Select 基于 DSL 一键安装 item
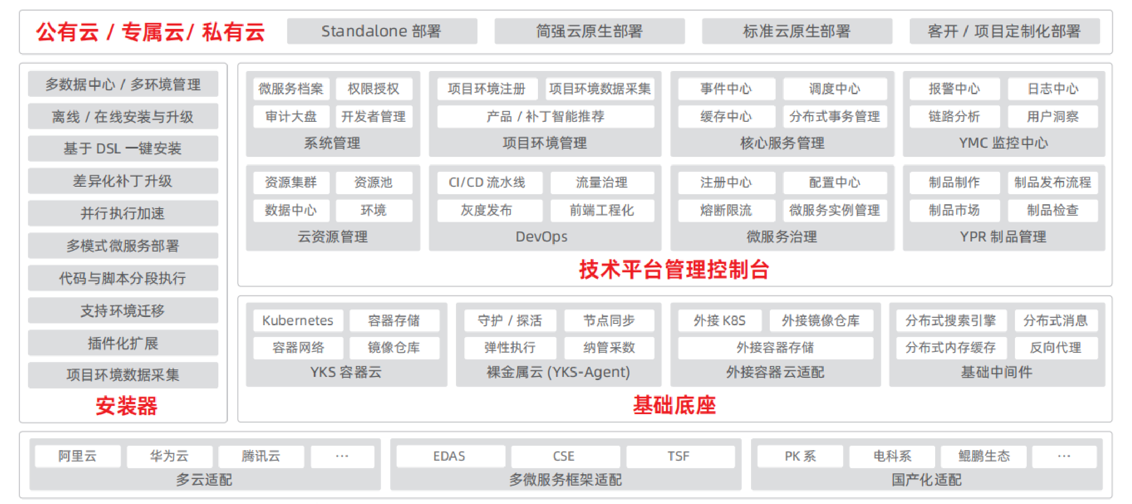 click(x=123, y=149)
